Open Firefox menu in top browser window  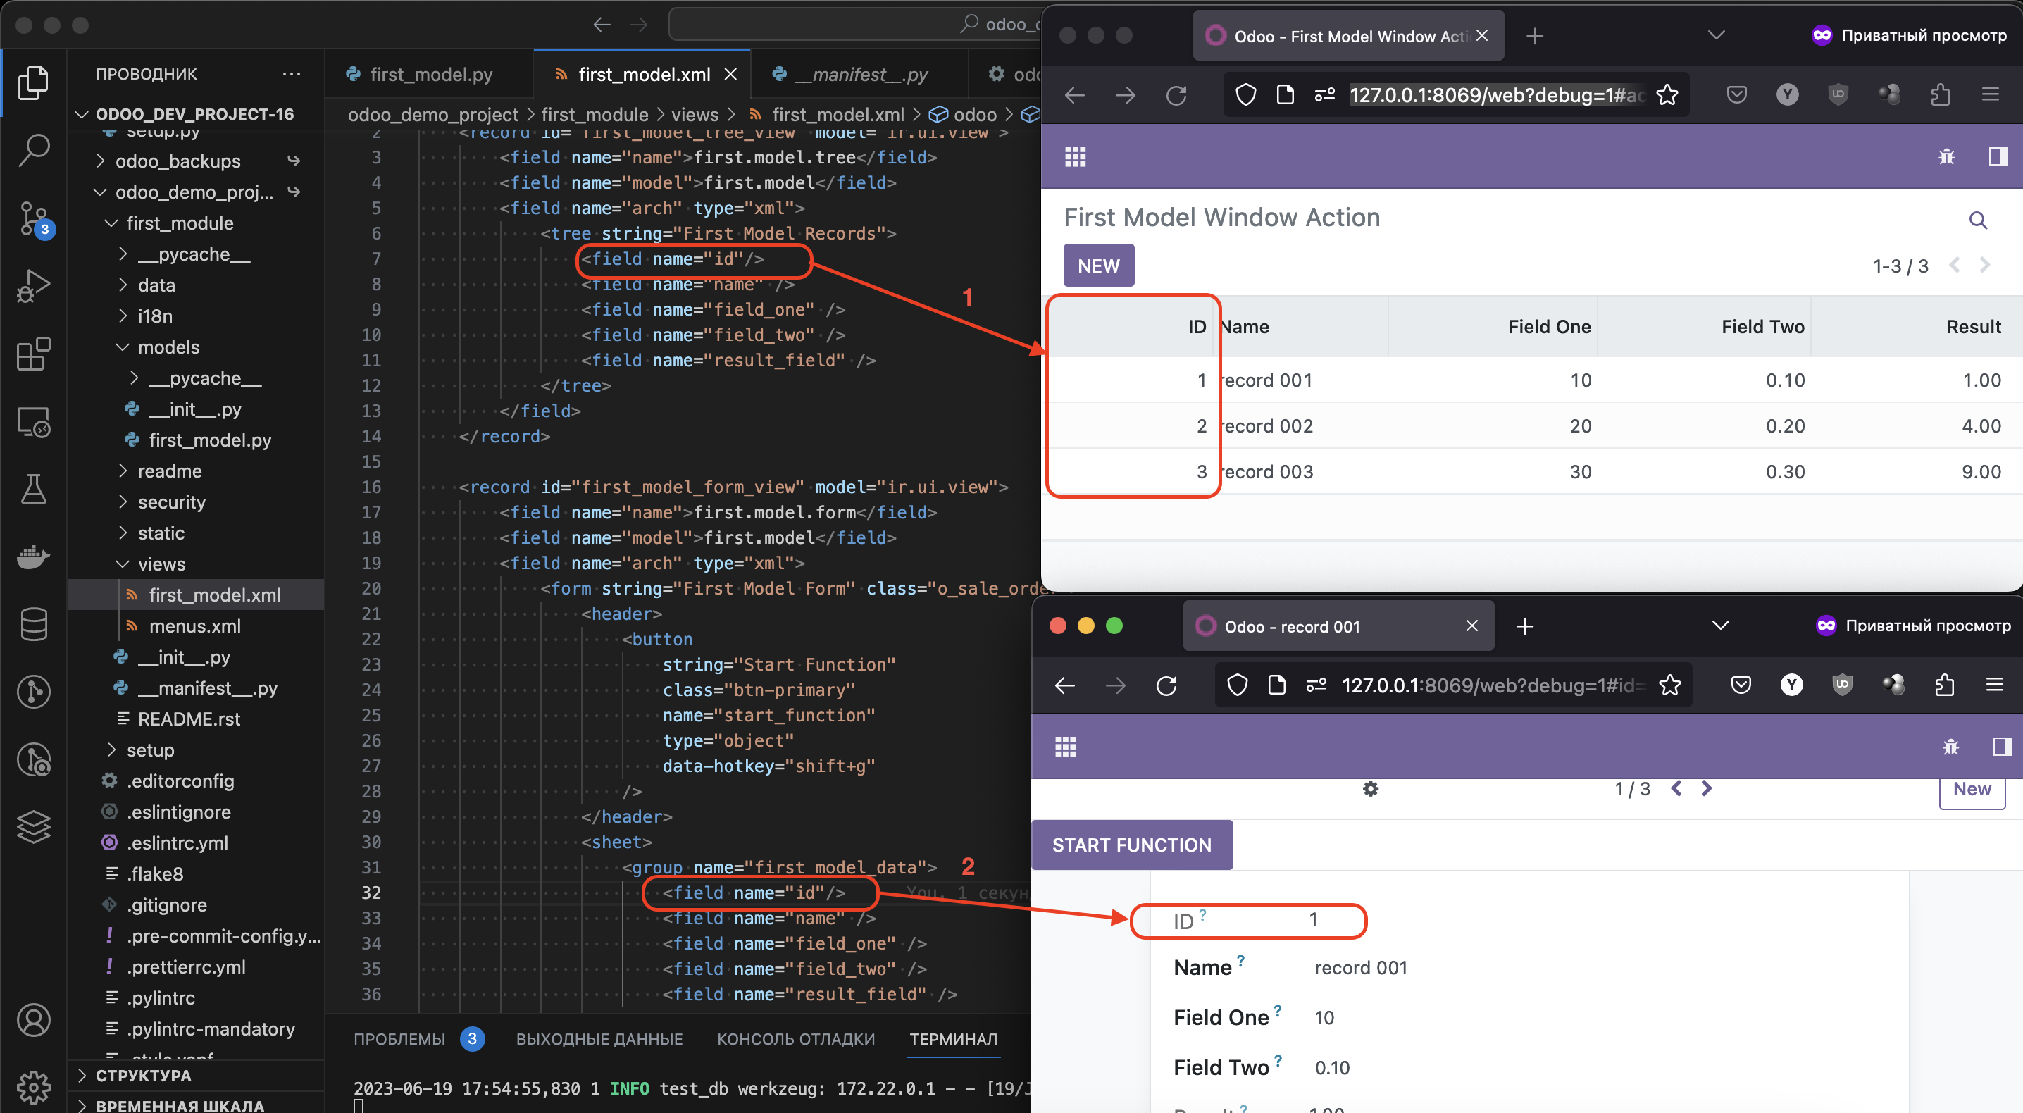click(x=1990, y=95)
